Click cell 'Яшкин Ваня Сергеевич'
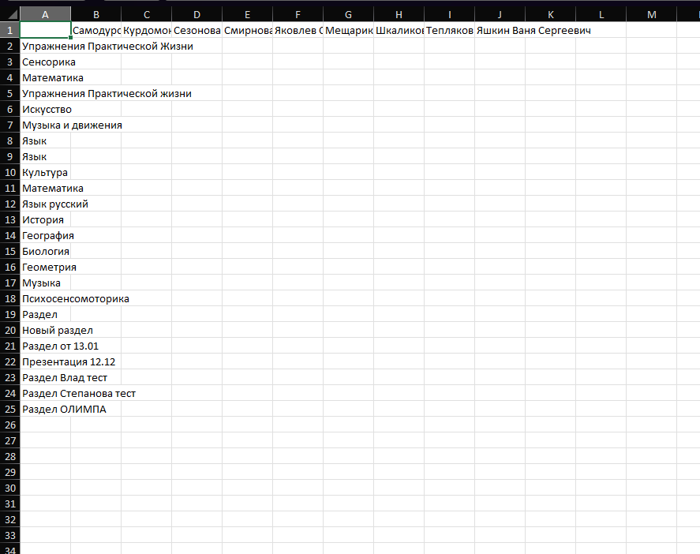The height and width of the screenshot is (554, 700). tap(533, 30)
